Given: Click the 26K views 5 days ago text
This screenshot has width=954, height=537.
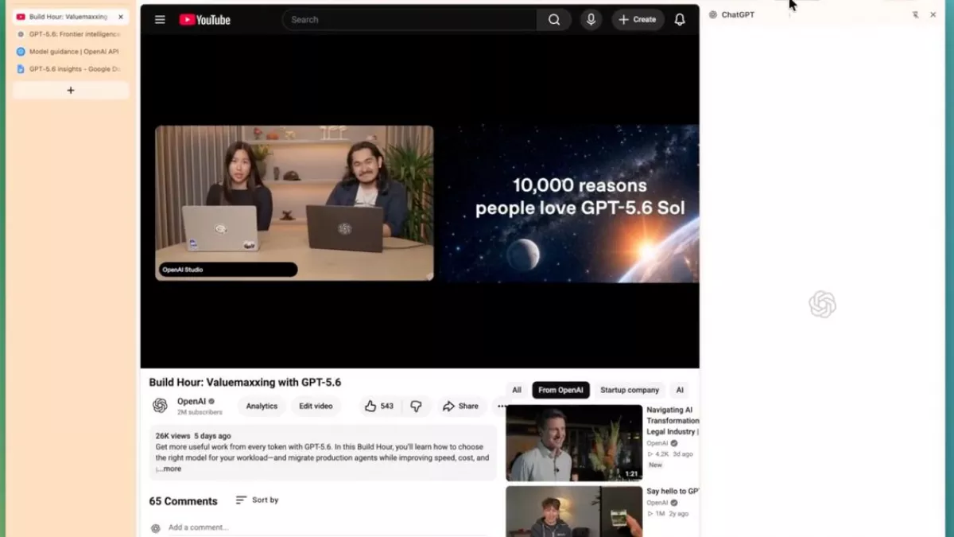Looking at the screenshot, I should [x=193, y=436].
